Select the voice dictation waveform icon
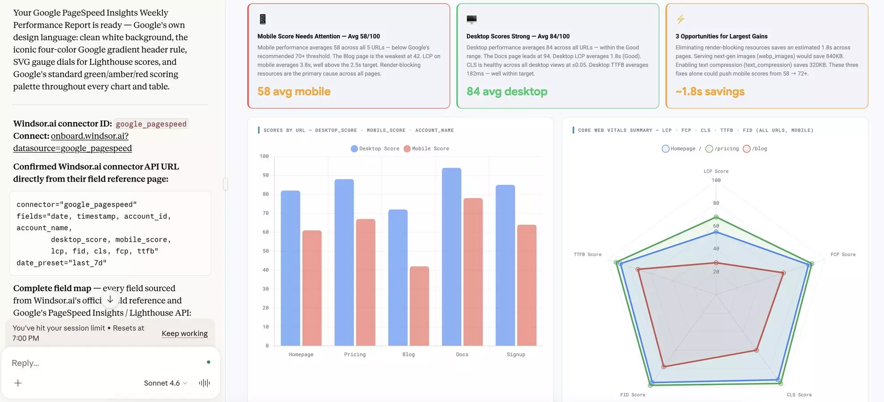884x402 pixels. 204,383
